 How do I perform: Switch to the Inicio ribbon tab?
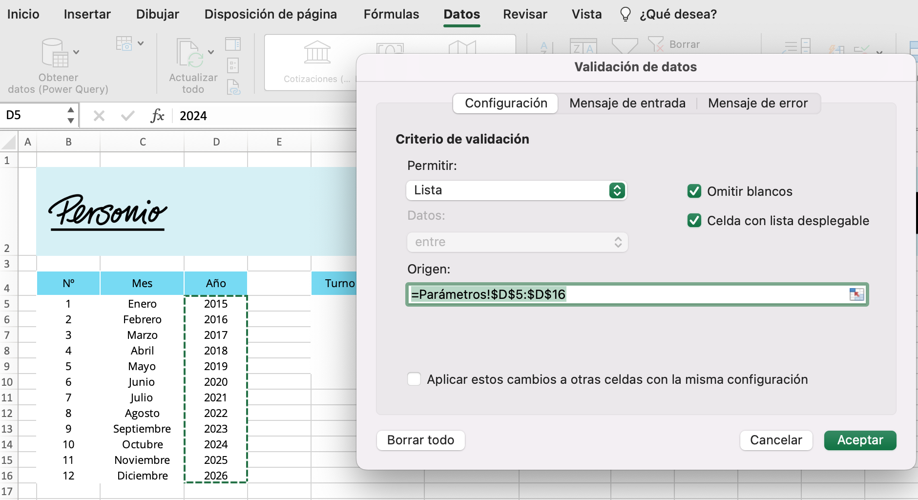click(23, 14)
